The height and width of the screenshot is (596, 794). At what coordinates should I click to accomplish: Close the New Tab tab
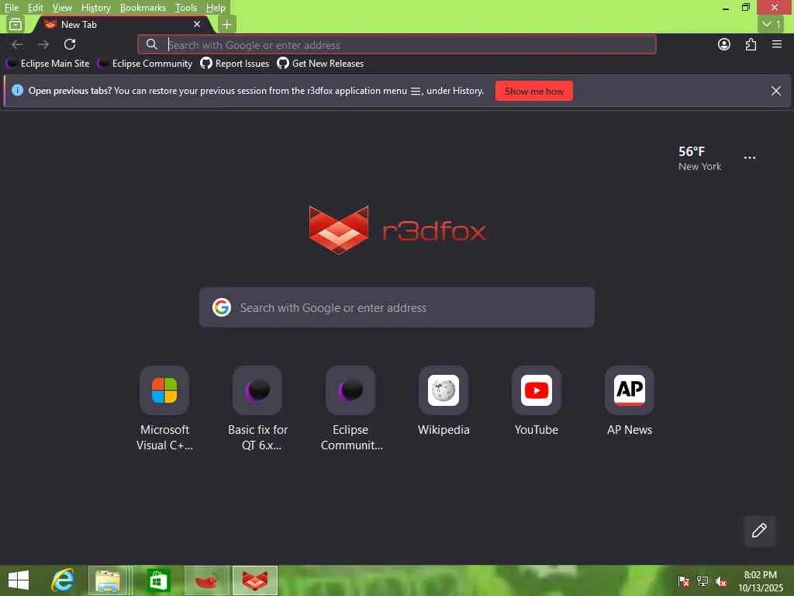(197, 24)
